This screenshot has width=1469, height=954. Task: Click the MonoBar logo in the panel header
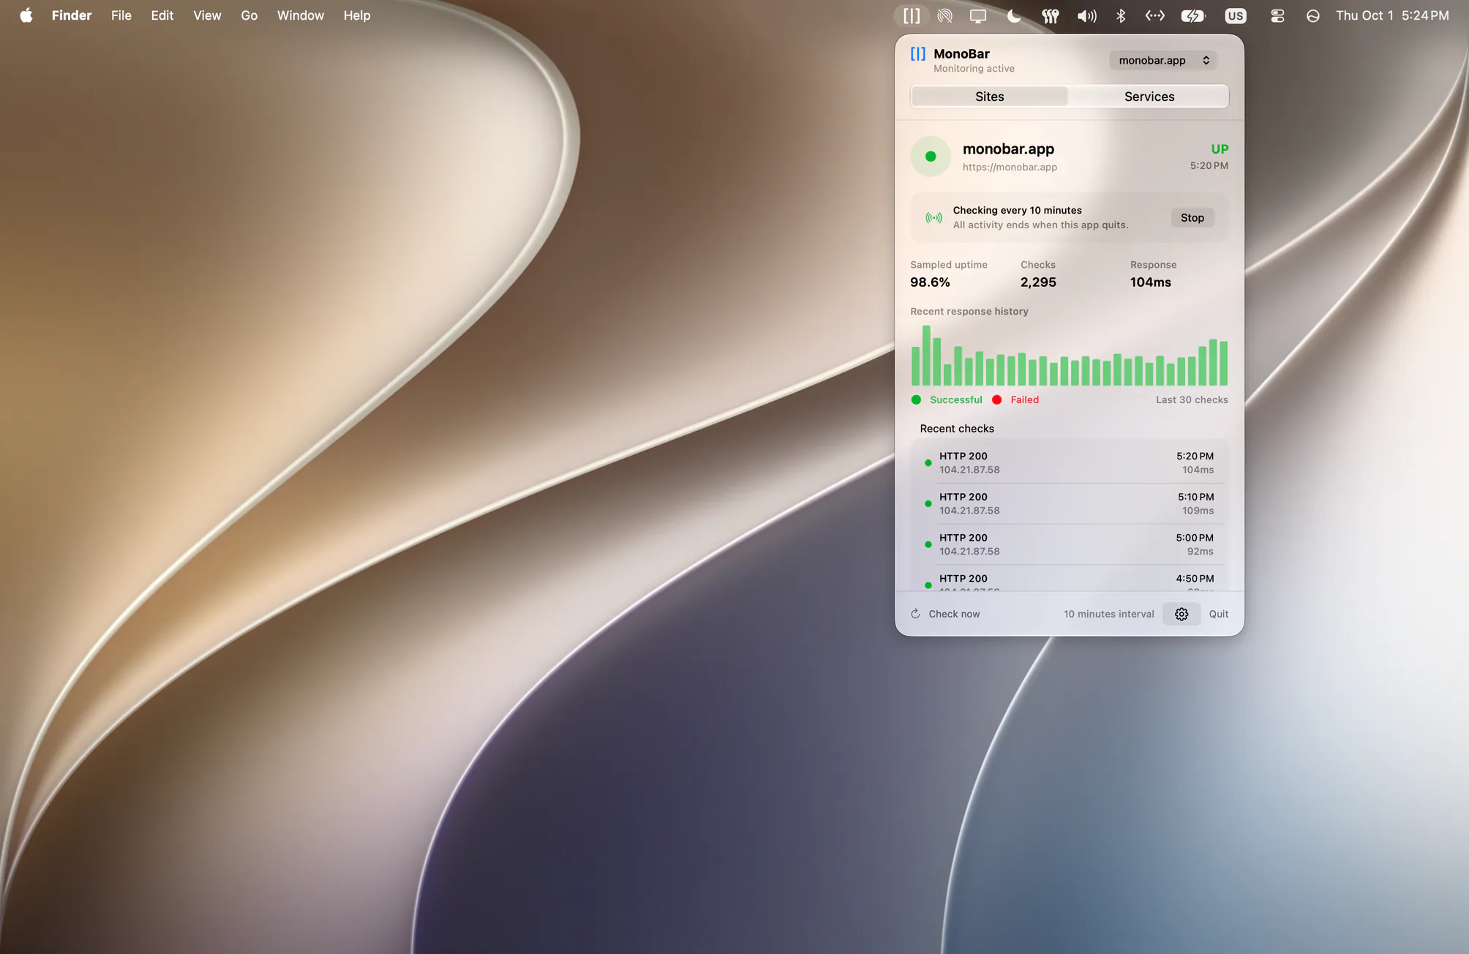918,53
